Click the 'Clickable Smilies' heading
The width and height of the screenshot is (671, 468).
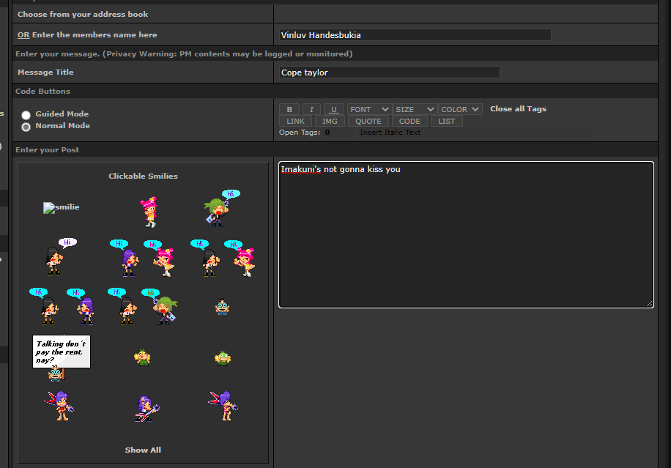click(143, 176)
